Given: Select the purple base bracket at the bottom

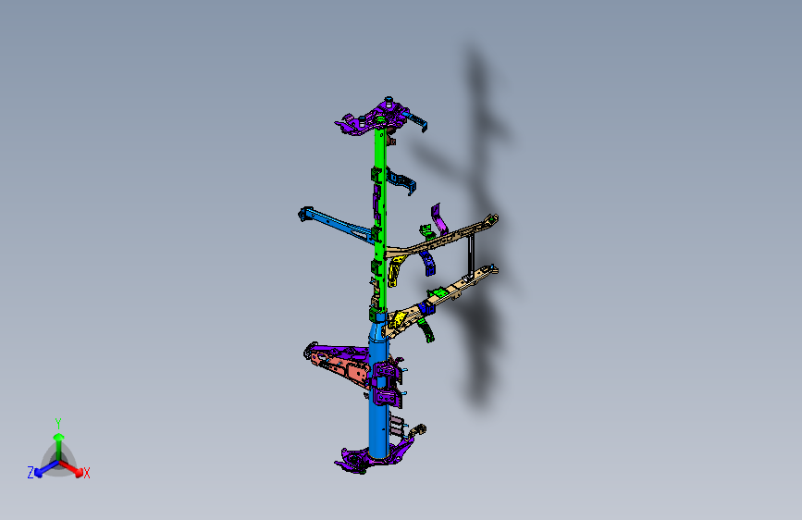Looking at the screenshot, I should 374,458.
